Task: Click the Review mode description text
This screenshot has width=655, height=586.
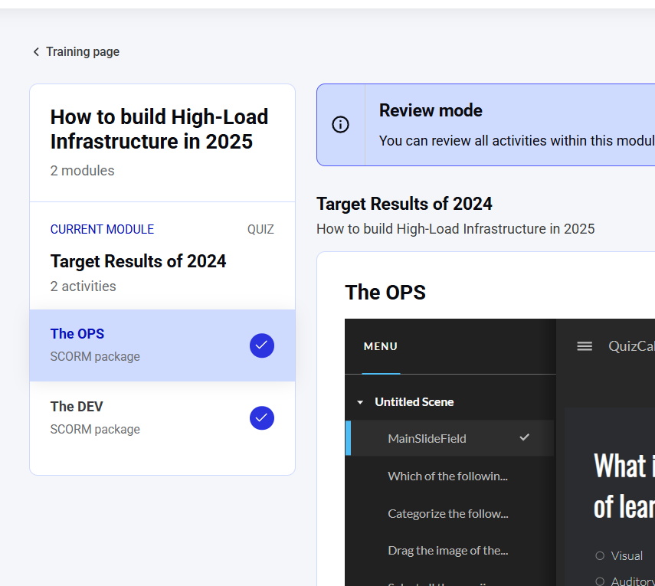Action: (517, 141)
